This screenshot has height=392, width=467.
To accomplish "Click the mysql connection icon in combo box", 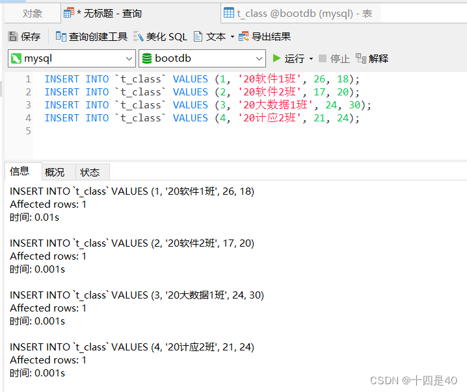I will tap(16, 58).
